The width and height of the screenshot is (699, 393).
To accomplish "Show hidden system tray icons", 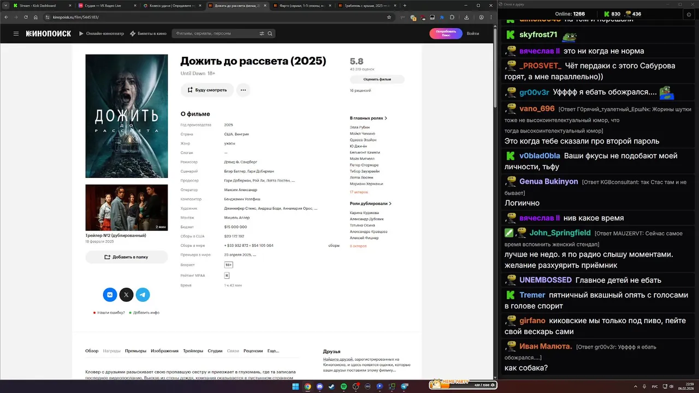I will [x=636, y=386].
